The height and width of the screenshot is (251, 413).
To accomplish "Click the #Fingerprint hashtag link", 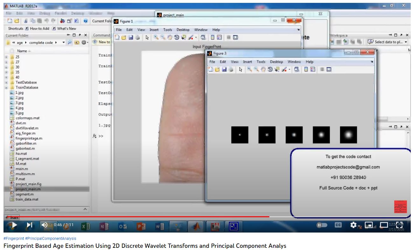I will point(13,238).
